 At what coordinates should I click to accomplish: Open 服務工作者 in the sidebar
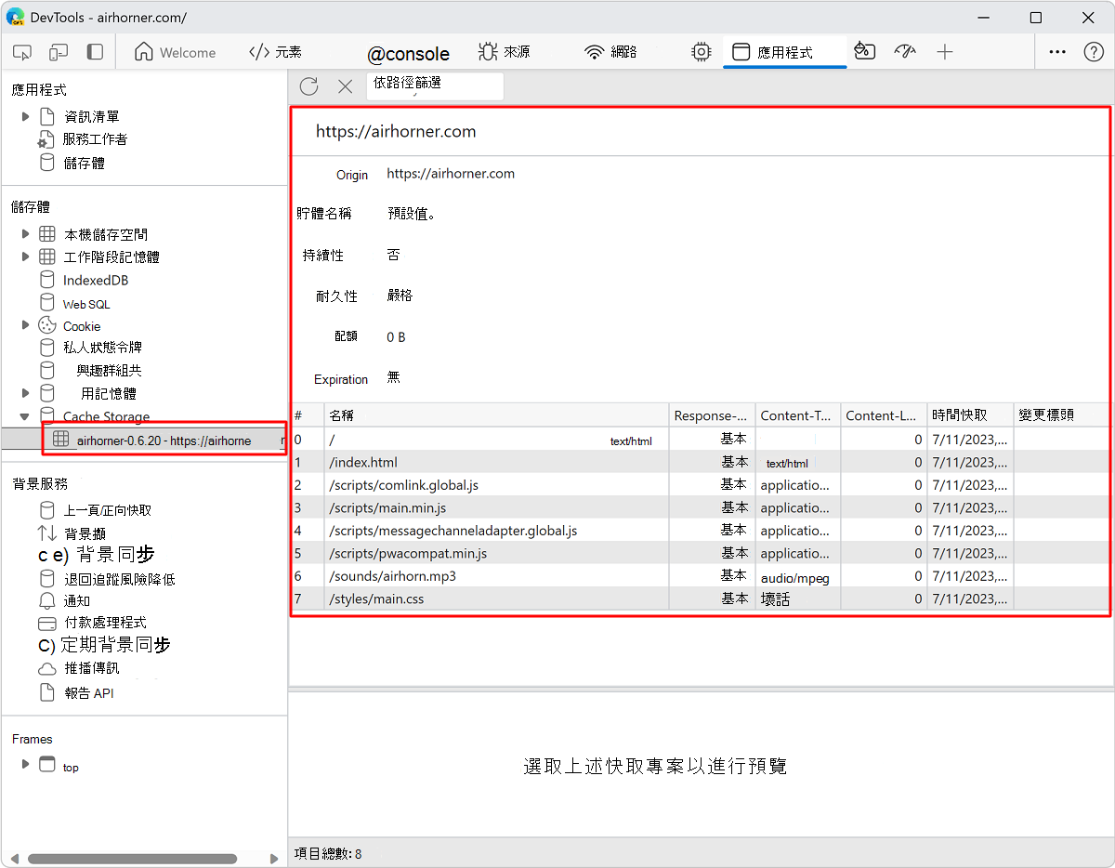pos(94,139)
